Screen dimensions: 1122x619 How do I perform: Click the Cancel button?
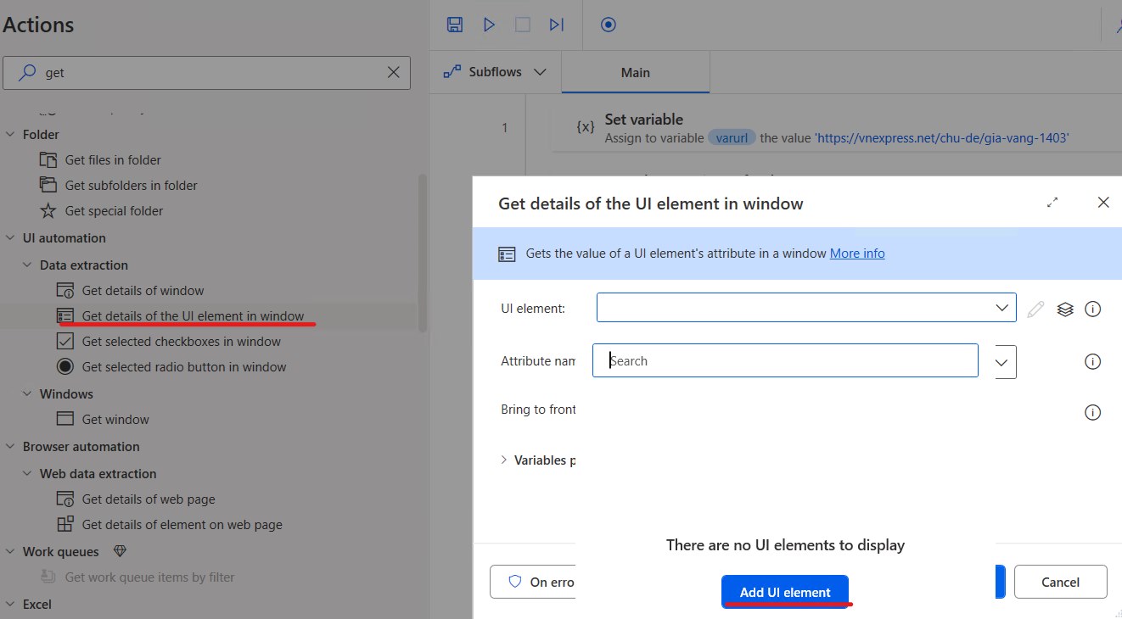coord(1060,582)
